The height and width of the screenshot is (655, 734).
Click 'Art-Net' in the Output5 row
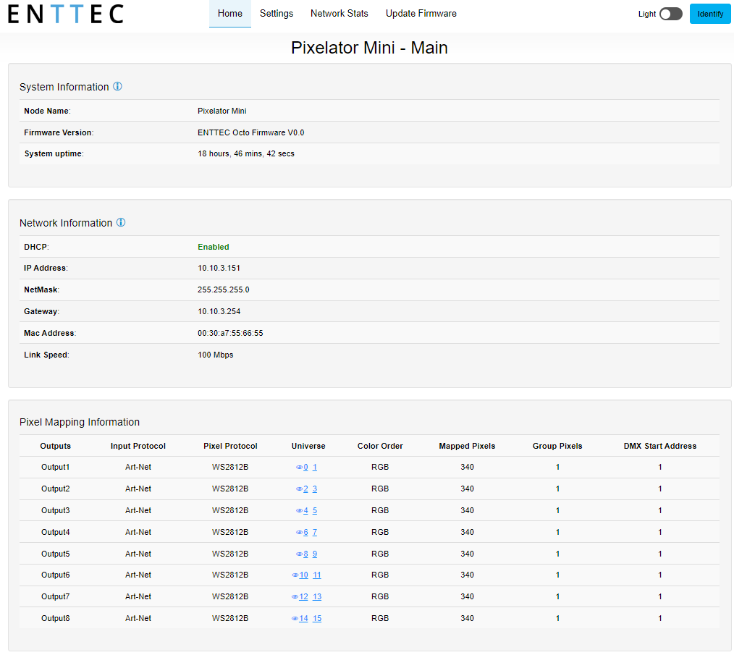[138, 554]
